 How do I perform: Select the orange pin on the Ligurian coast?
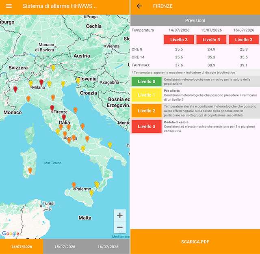pyautogui.click(x=28, y=99)
